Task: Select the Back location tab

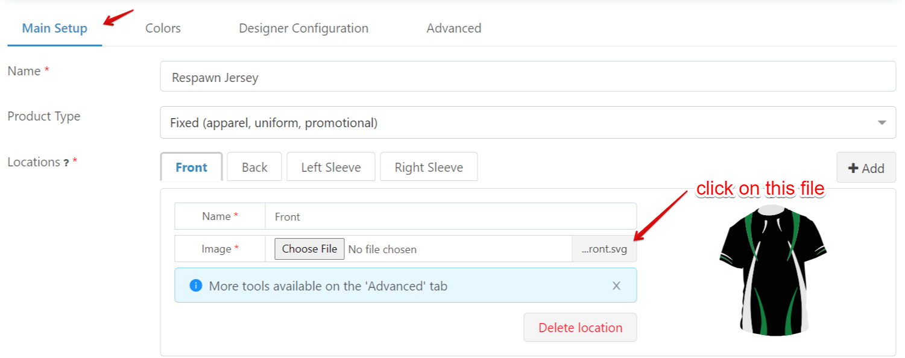Action: click(x=254, y=168)
